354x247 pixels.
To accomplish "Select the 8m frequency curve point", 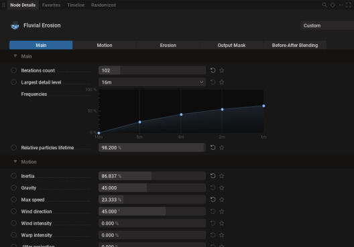I will click(139, 122).
